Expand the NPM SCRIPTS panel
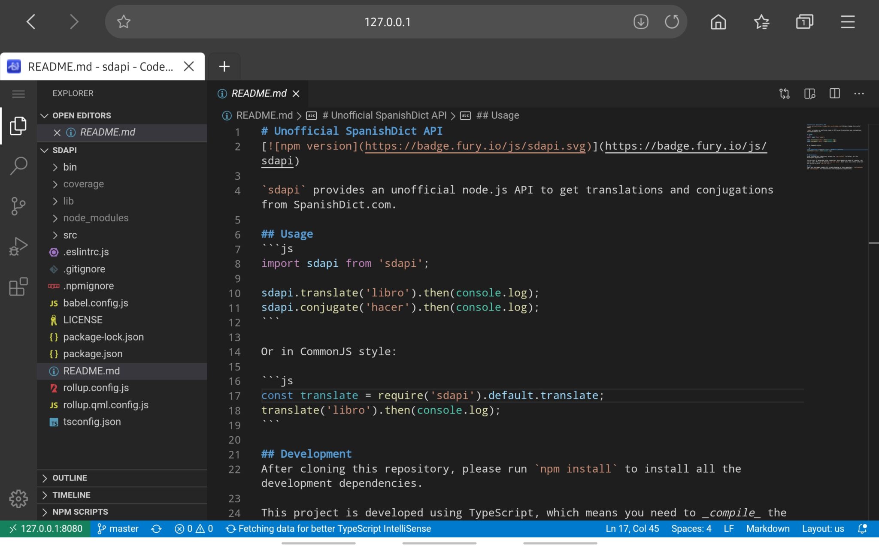Image resolution: width=879 pixels, height=549 pixels. coord(80,512)
